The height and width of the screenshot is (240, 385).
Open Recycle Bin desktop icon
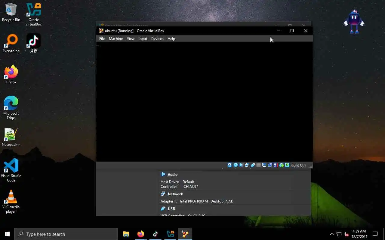tap(11, 13)
